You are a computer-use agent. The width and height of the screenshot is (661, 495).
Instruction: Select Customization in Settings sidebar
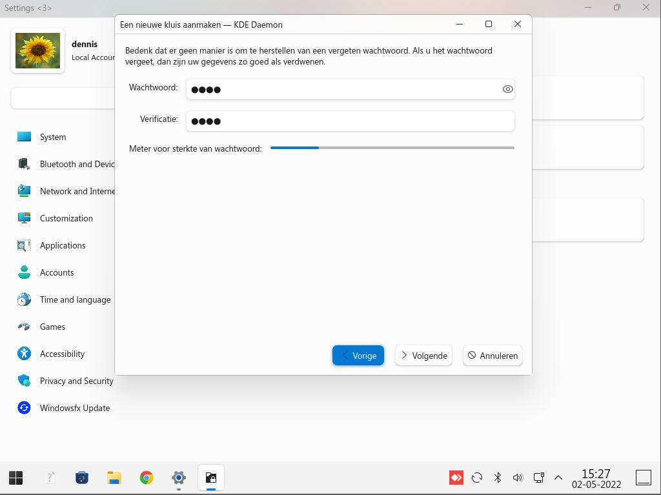[x=66, y=218]
